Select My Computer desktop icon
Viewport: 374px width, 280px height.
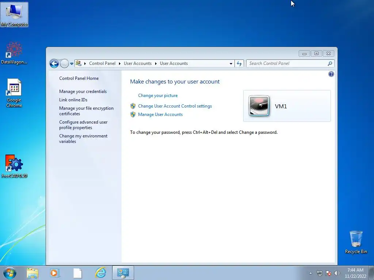pyautogui.click(x=14, y=15)
